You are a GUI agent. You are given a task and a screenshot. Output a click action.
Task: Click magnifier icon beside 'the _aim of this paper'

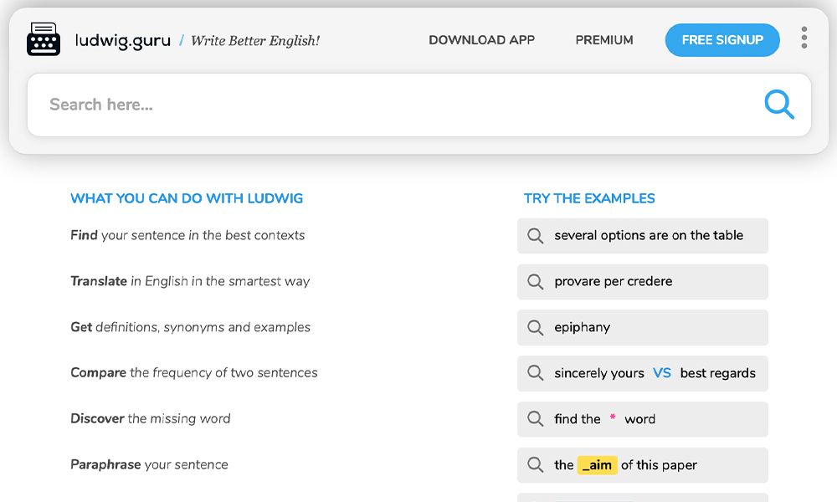(x=536, y=465)
